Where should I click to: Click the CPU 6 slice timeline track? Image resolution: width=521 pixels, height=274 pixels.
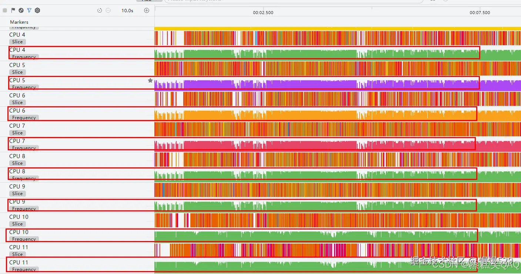pyautogui.click(x=338, y=99)
